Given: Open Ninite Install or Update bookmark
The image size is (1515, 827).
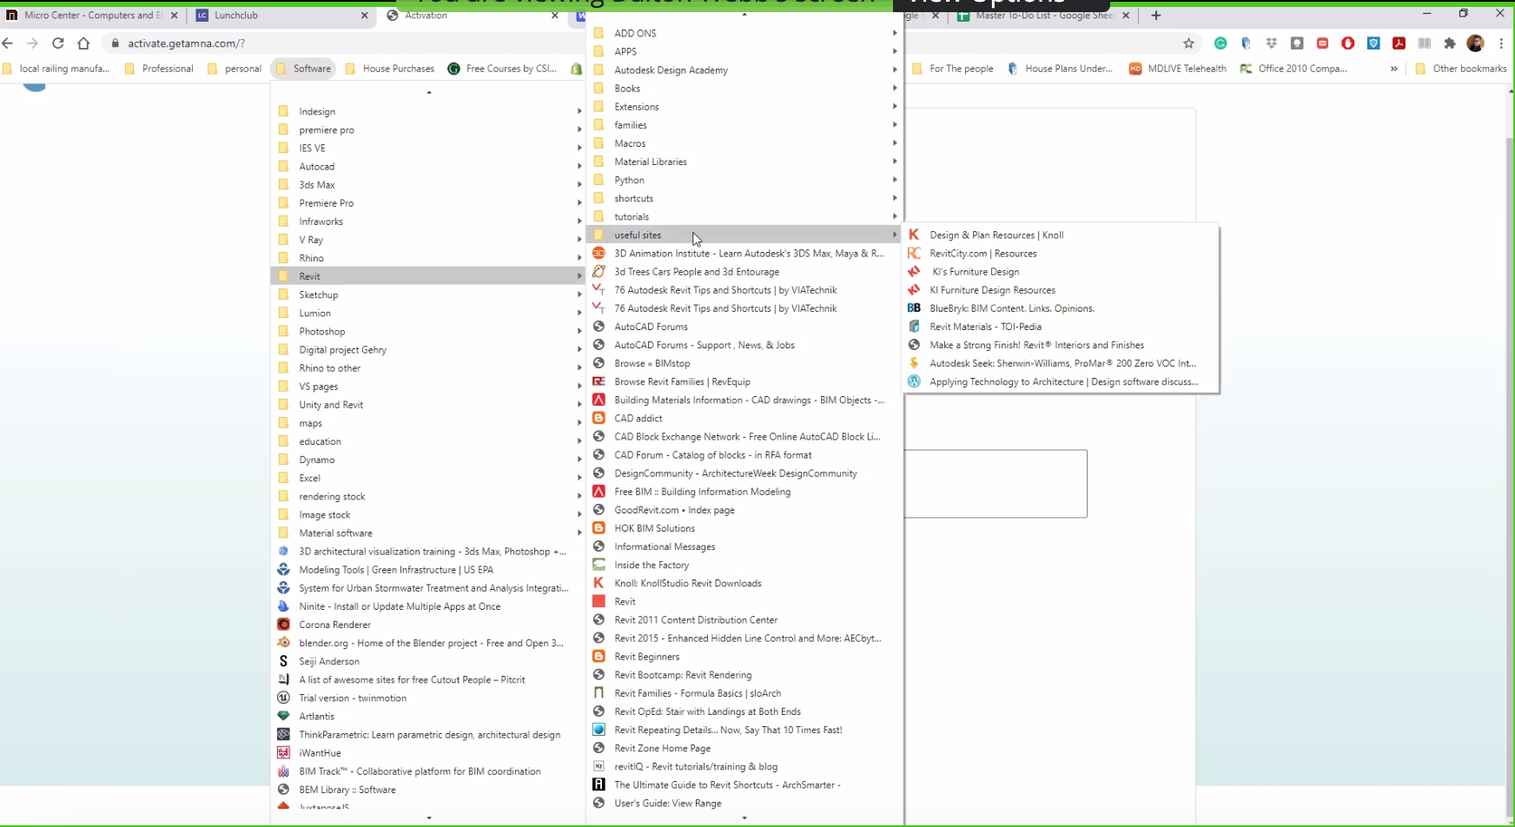Looking at the screenshot, I should (428, 606).
